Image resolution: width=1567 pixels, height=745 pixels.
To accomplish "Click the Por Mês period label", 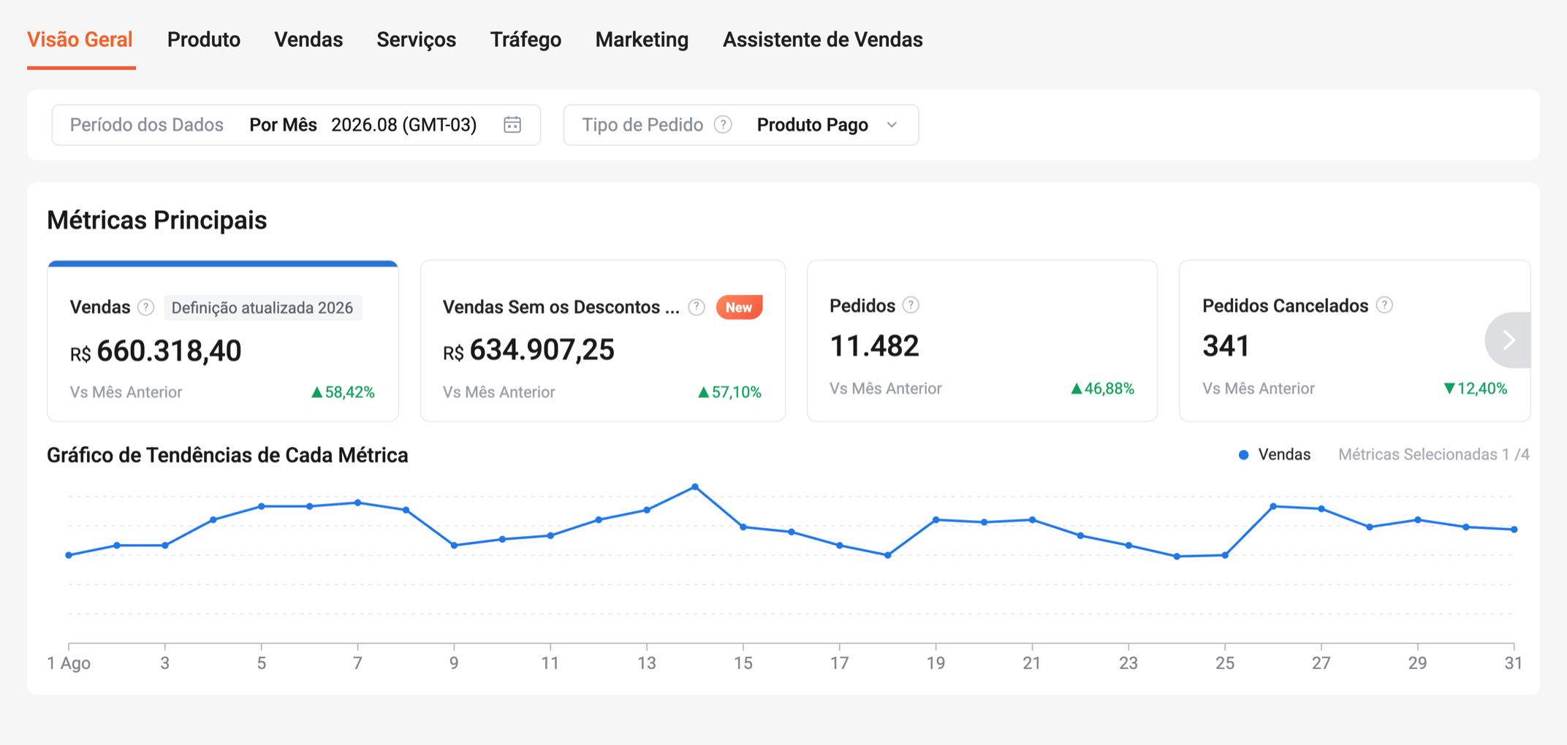I will 283,125.
